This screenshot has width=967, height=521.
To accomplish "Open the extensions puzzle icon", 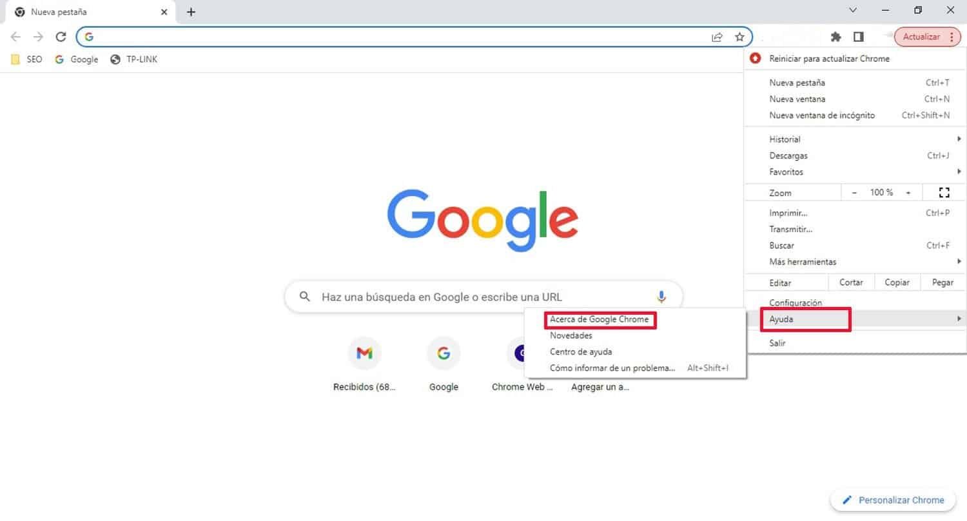I will coord(836,37).
